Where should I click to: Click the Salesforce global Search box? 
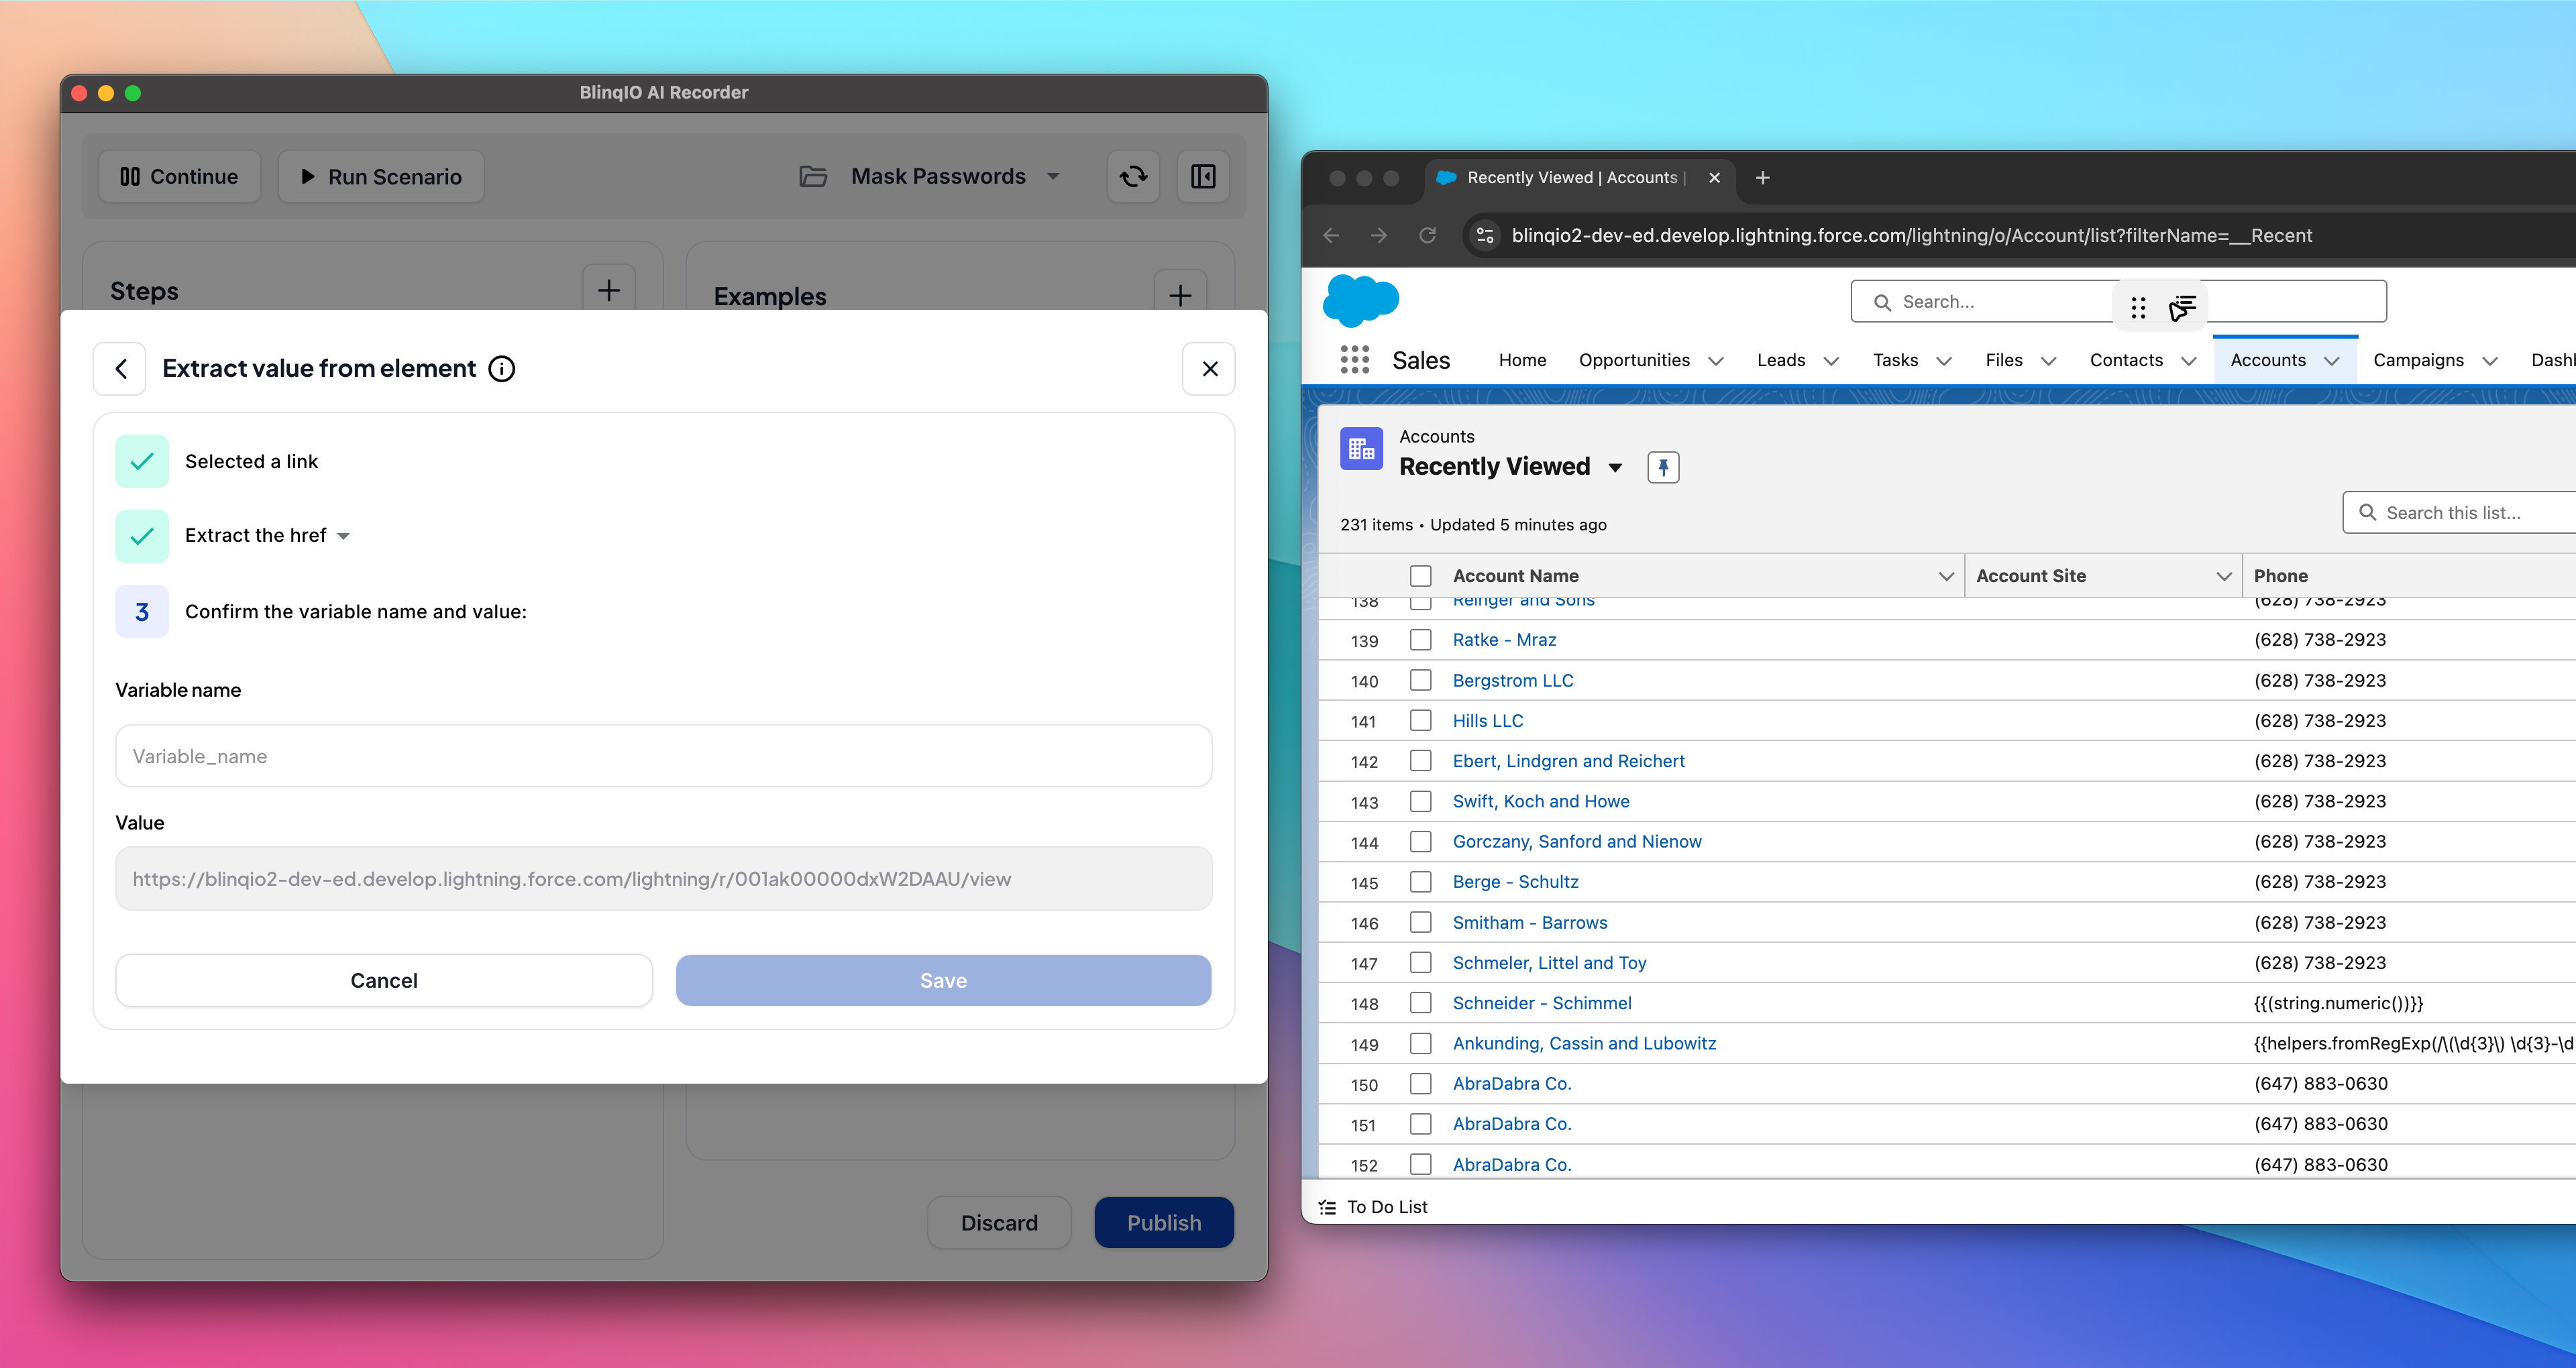[x=2118, y=302]
